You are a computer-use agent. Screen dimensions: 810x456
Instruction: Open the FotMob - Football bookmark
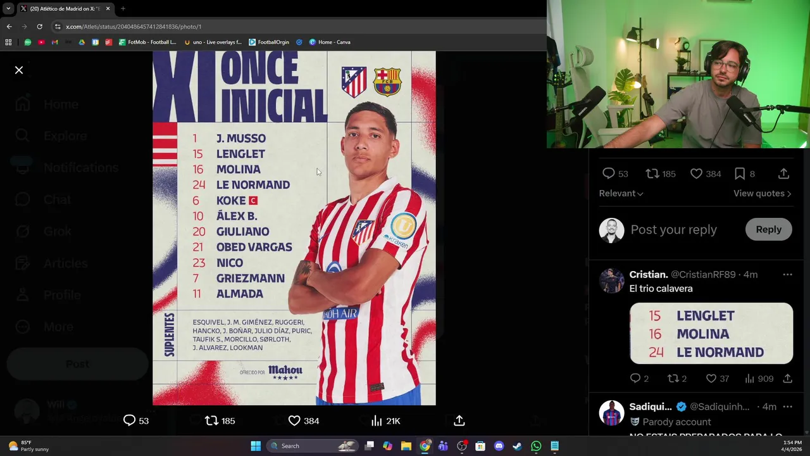(147, 42)
